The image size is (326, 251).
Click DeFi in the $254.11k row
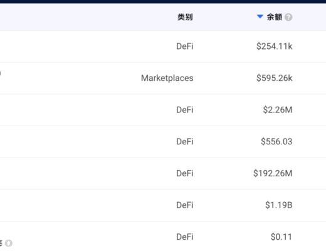185,46
